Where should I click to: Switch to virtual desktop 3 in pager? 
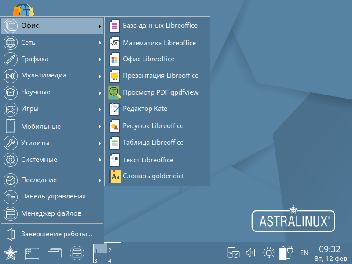[100, 258]
